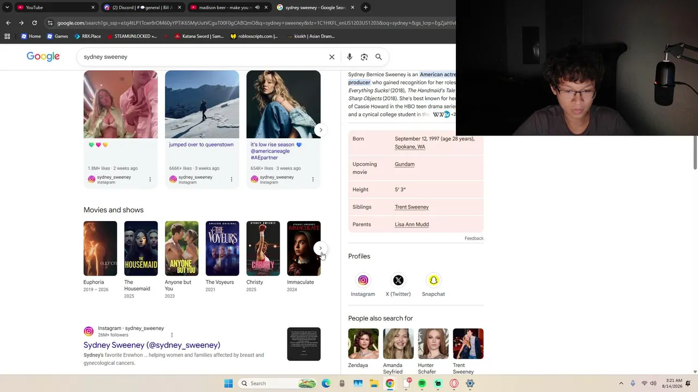Open the Immaculate poster
Image resolution: width=698 pixels, height=392 pixels.
pos(304,248)
